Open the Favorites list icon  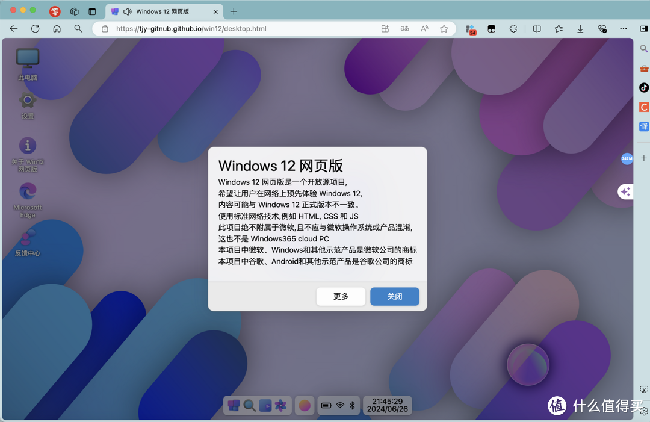tap(559, 29)
